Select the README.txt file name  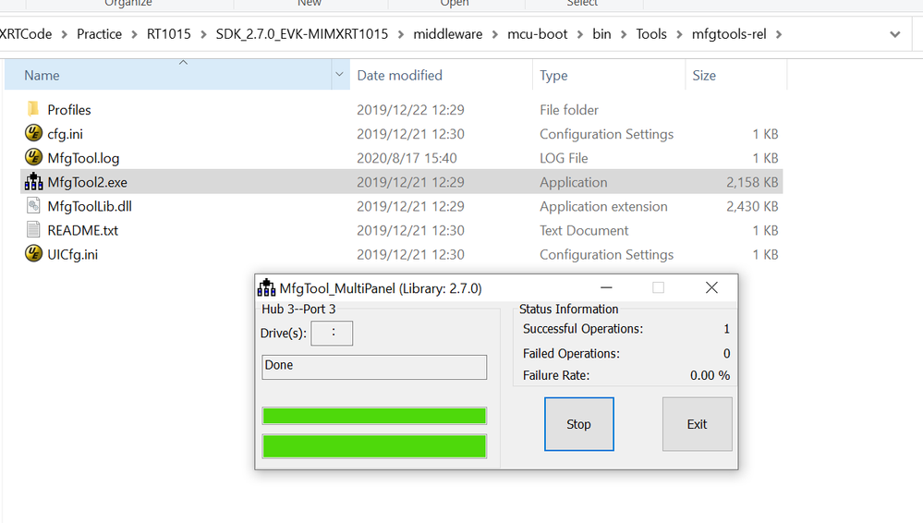coord(82,231)
